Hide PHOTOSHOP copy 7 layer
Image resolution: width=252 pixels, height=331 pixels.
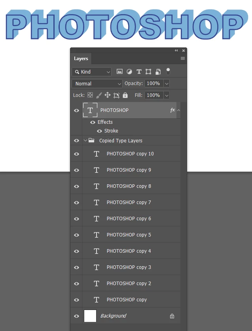pyautogui.click(x=76, y=202)
